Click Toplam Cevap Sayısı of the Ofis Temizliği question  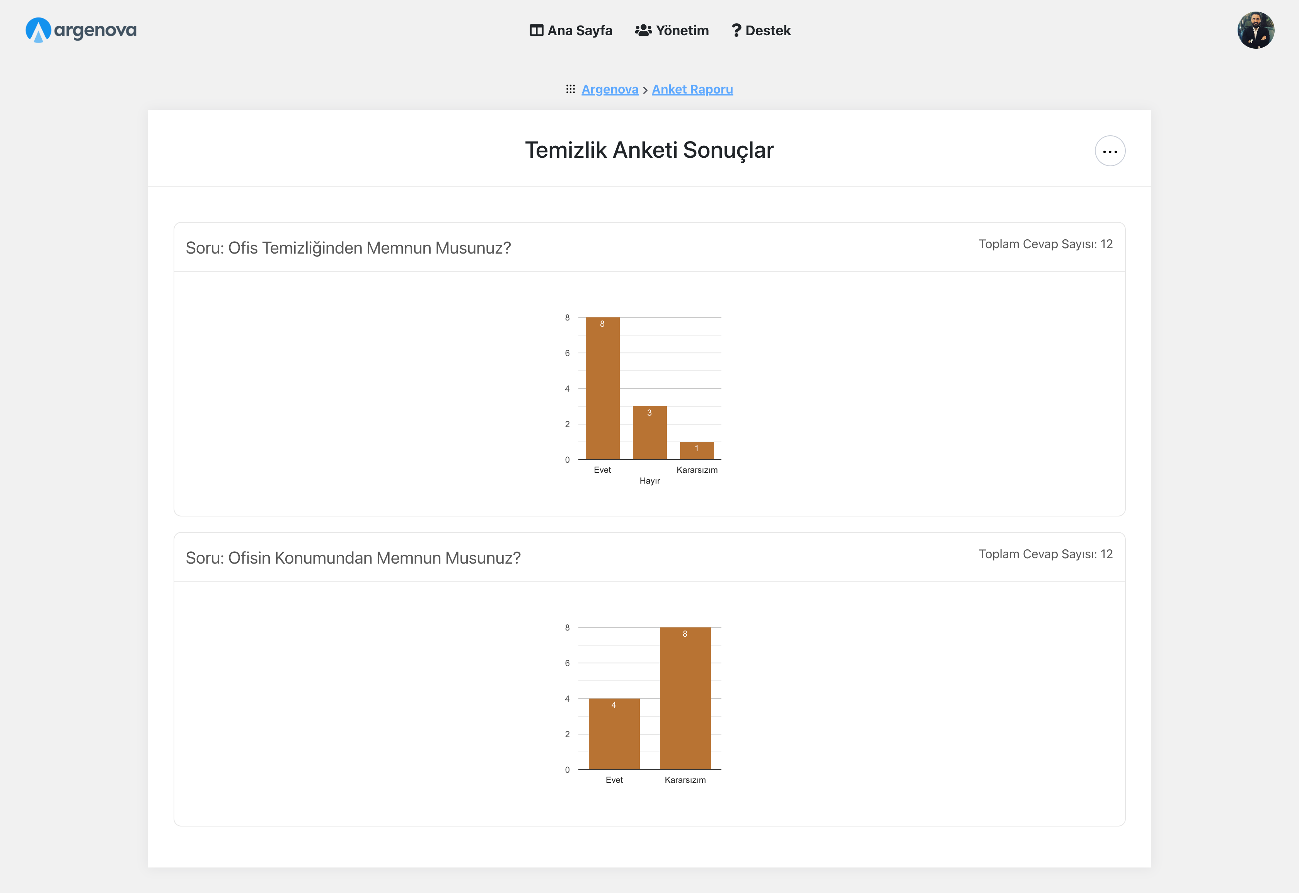1045,244
